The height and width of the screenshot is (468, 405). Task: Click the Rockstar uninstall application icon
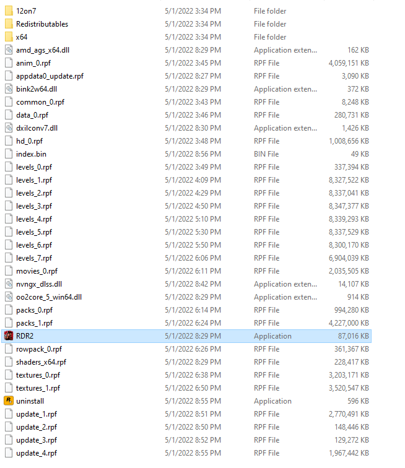click(9, 401)
